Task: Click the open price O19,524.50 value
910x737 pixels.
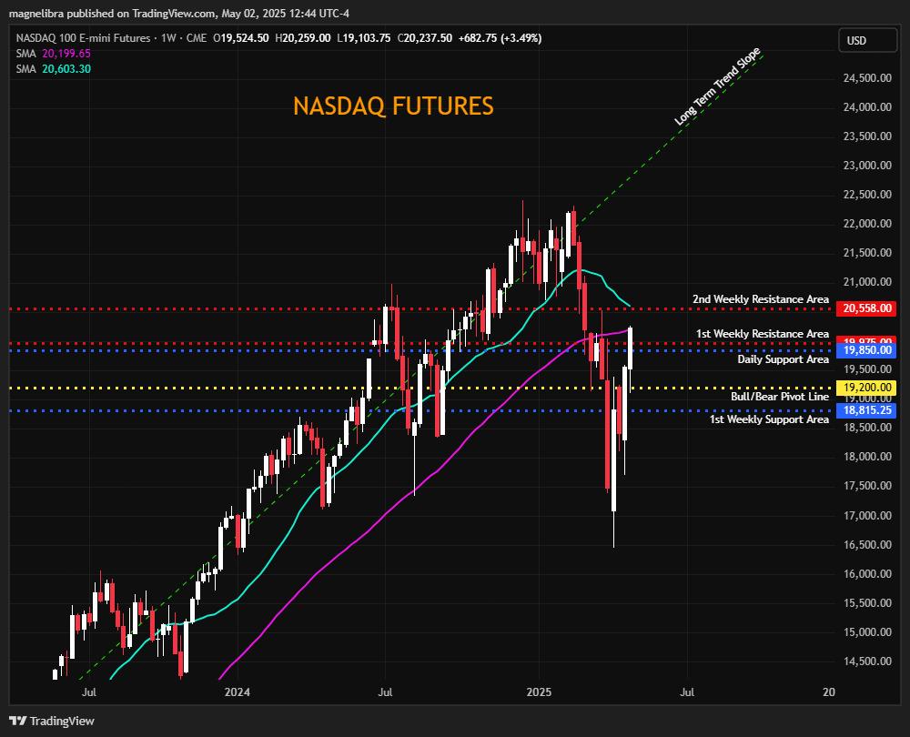Action: click(241, 38)
